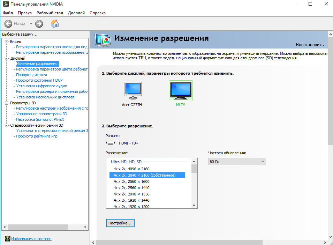Select Изменение разрешения in the task tree

pyautogui.click(x=37, y=64)
